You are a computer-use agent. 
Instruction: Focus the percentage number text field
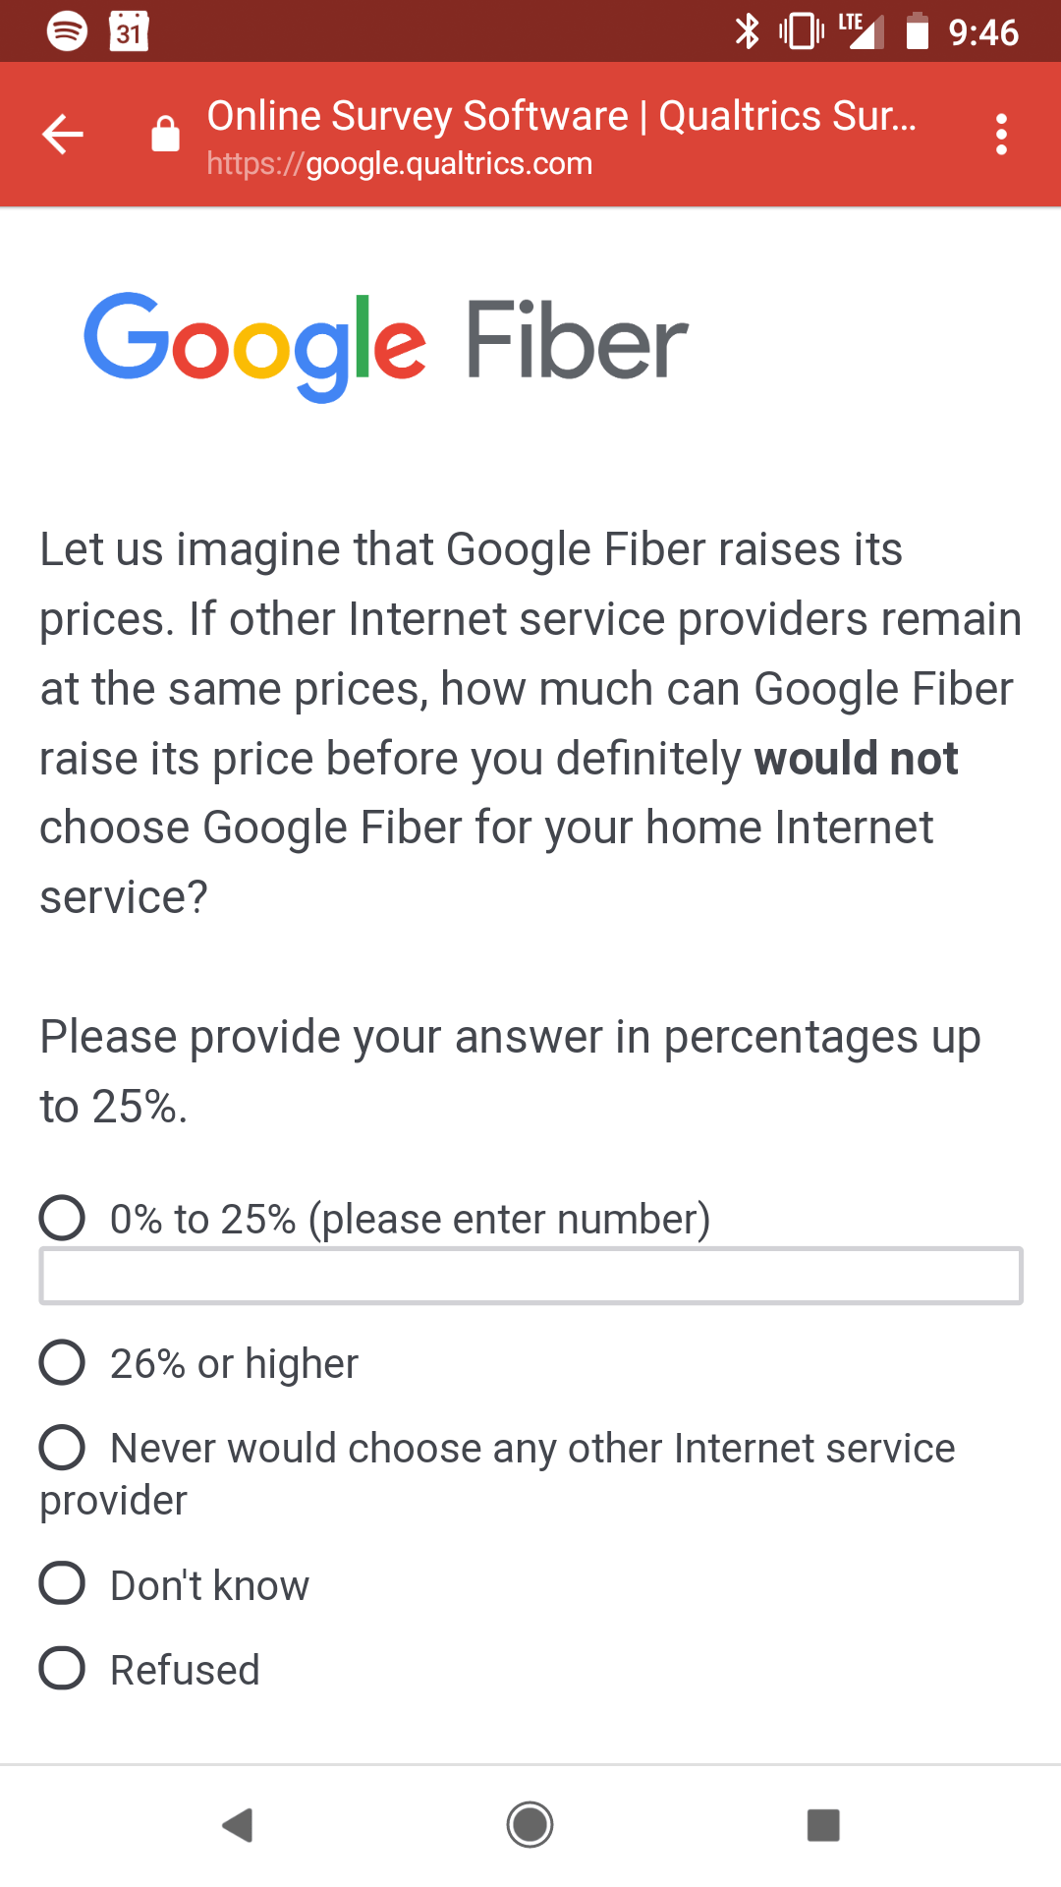click(530, 1276)
